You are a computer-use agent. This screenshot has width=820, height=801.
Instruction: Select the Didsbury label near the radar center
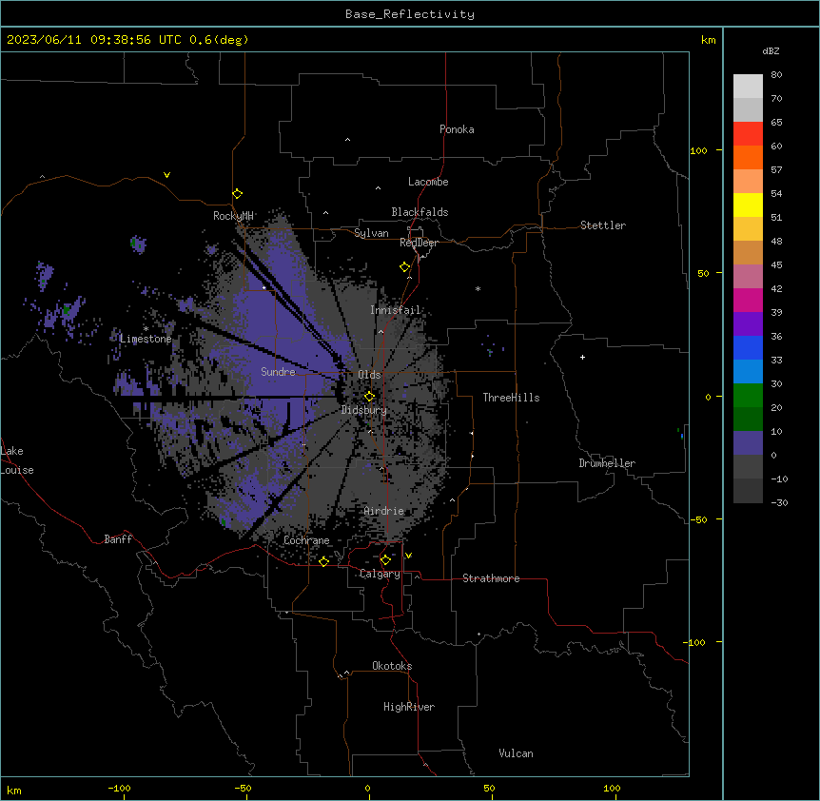[x=364, y=410]
